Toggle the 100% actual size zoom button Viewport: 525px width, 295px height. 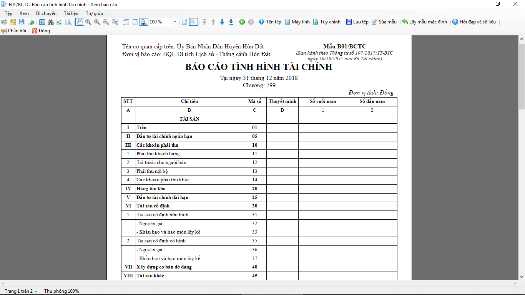coord(144,22)
